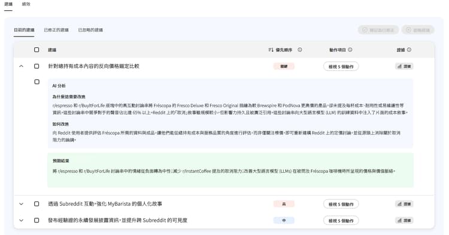Viewport: 449px width, 235px height.
Task: Open the info icon next to 證據 header
Action: pos(409,50)
